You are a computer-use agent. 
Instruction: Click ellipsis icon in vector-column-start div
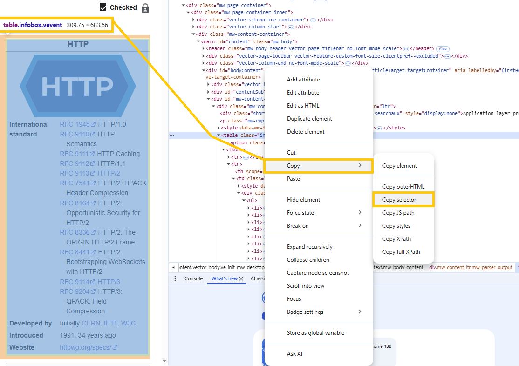click(290, 27)
